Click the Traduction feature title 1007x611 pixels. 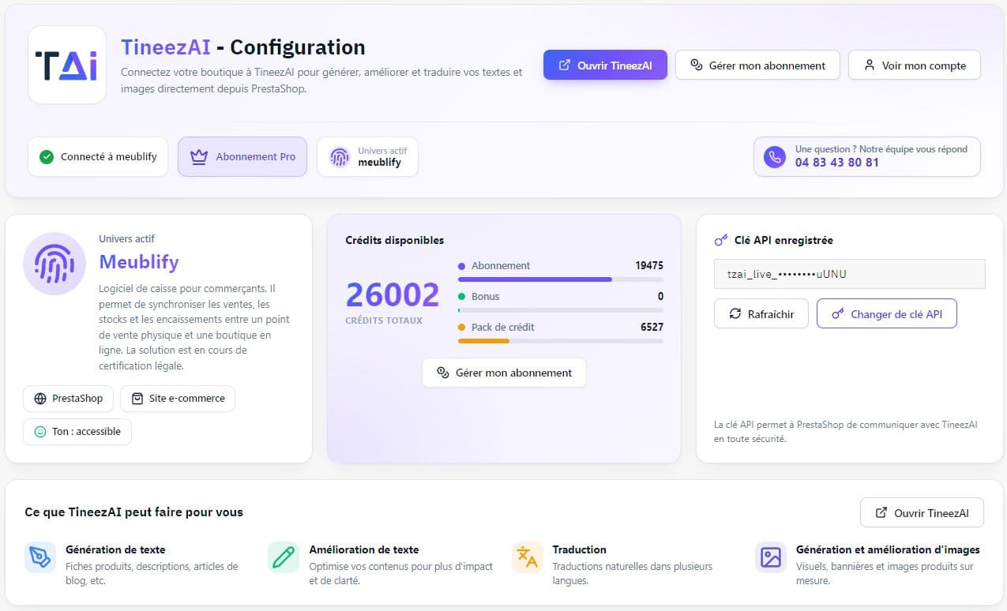(580, 549)
